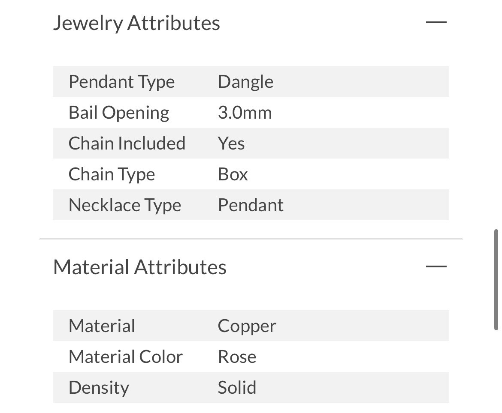Click the Solid density value
This screenshot has width=502, height=413.
(x=237, y=388)
